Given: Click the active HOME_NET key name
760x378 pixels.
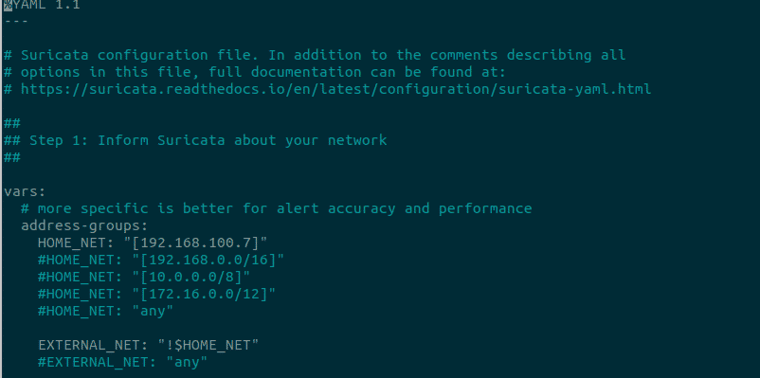Looking at the screenshot, I should tap(76, 243).
